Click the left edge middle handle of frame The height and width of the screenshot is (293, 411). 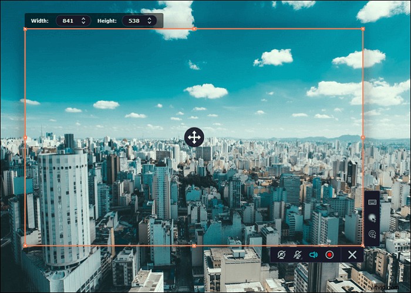[x=25, y=137]
